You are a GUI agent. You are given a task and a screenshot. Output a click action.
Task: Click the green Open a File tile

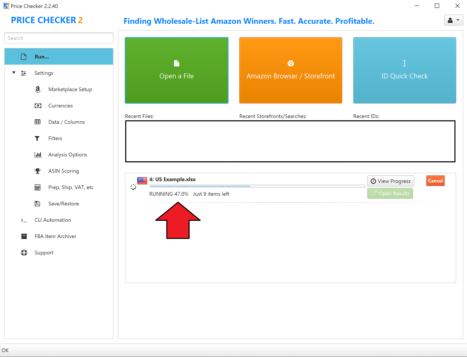pos(177,70)
